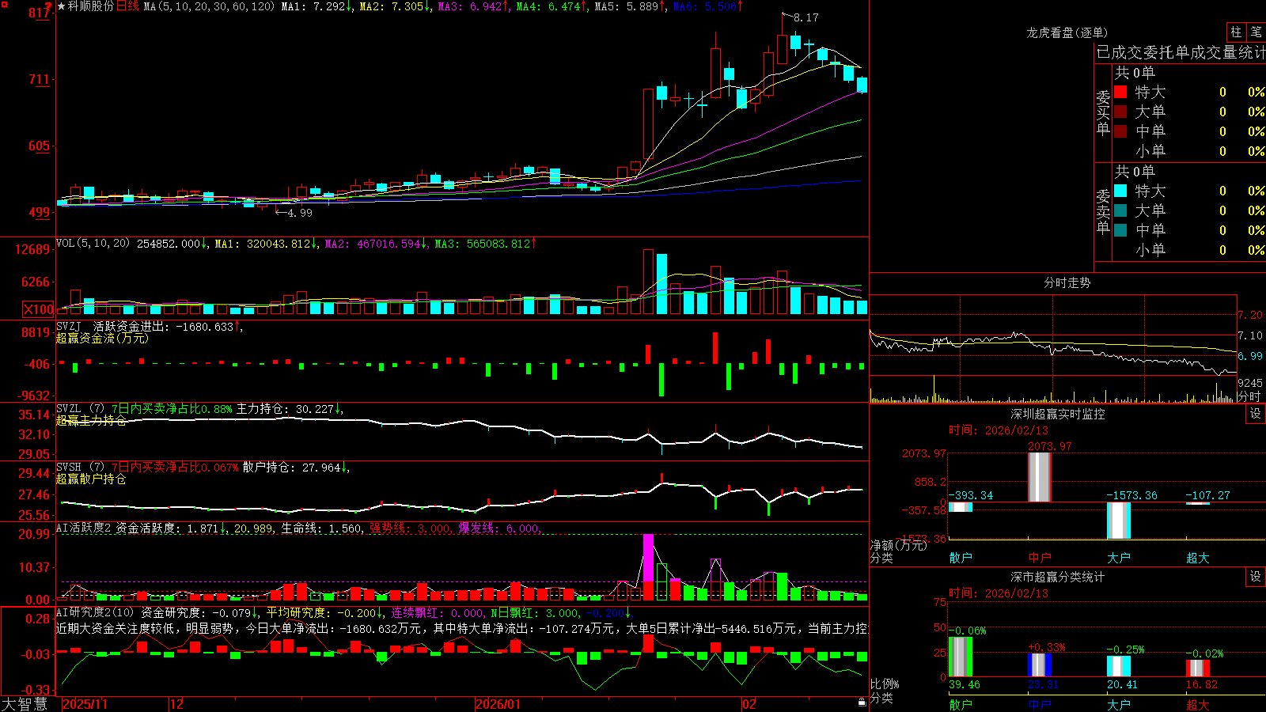
Task: Click the tallest cyan volume bar
Action: (661, 284)
